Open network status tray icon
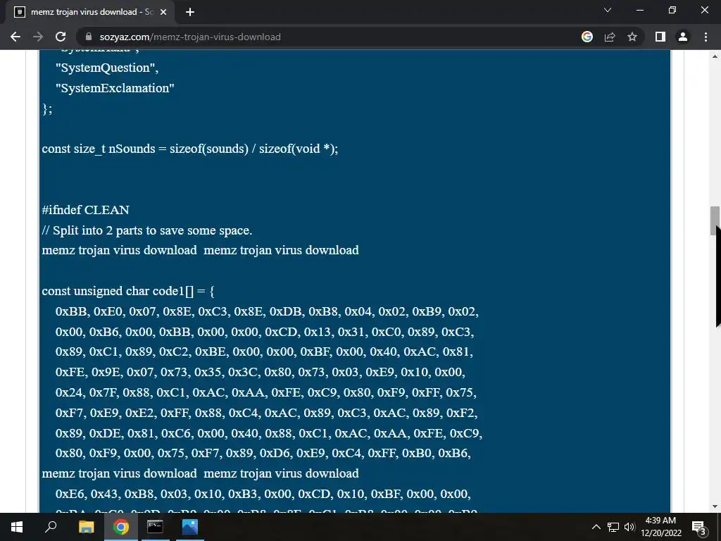721x541 pixels. (613, 527)
